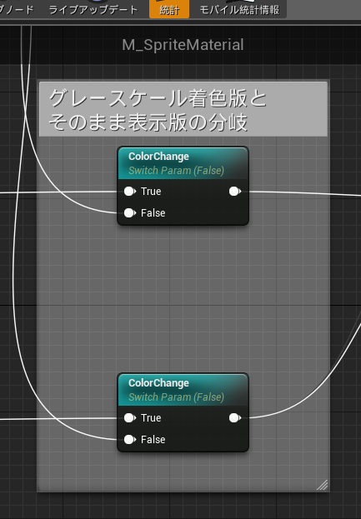The image size is (361, 519).
Task: Click False input pin on lower ColorChange node
Action: point(130,440)
